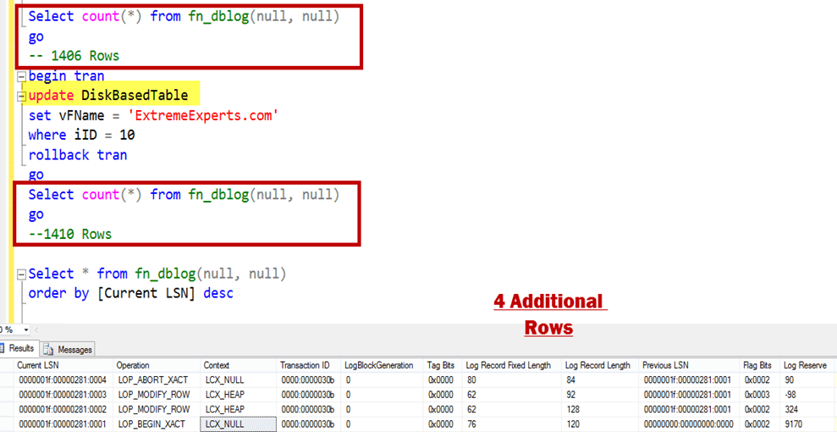Open the editor zoom percentage dropdown
The width and height of the screenshot is (837, 432).
pos(25,330)
